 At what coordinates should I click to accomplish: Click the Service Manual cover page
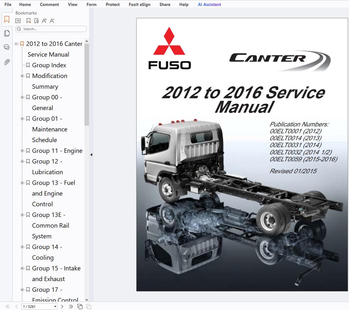(242, 155)
